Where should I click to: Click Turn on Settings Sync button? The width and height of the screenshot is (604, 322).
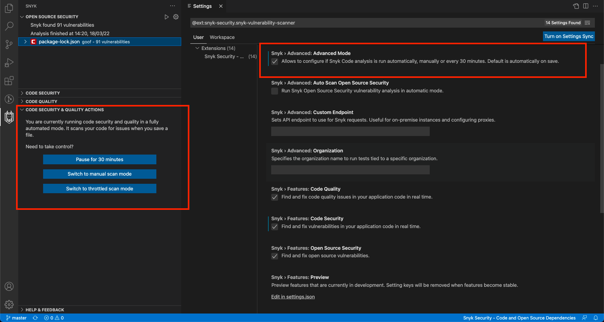click(x=569, y=36)
